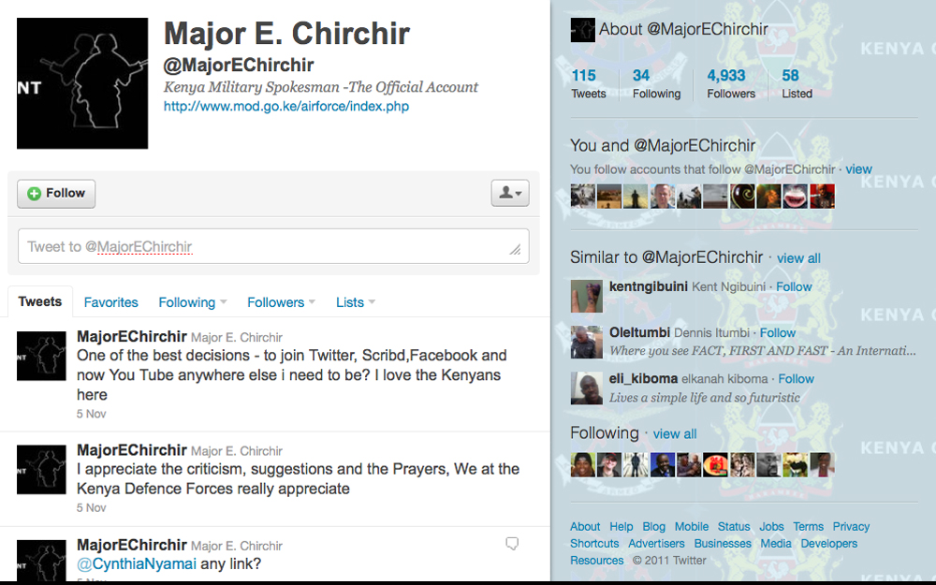Open the Resources footer link
The image size is (936, 585).
pyautogui.click(x=597, y=560)
